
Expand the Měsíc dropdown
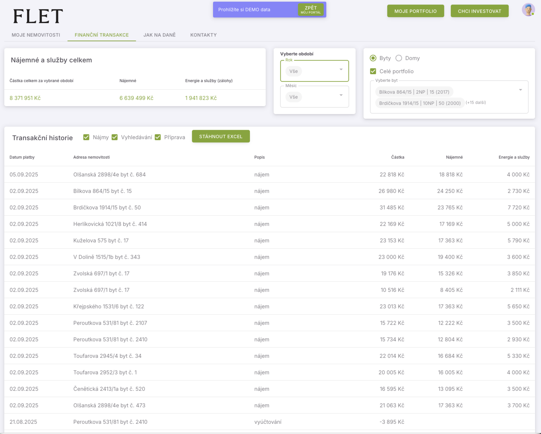click(341, 95)
